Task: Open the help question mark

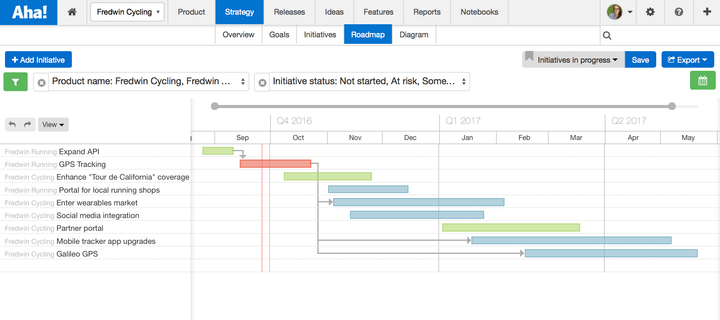Action: point(679,12)
